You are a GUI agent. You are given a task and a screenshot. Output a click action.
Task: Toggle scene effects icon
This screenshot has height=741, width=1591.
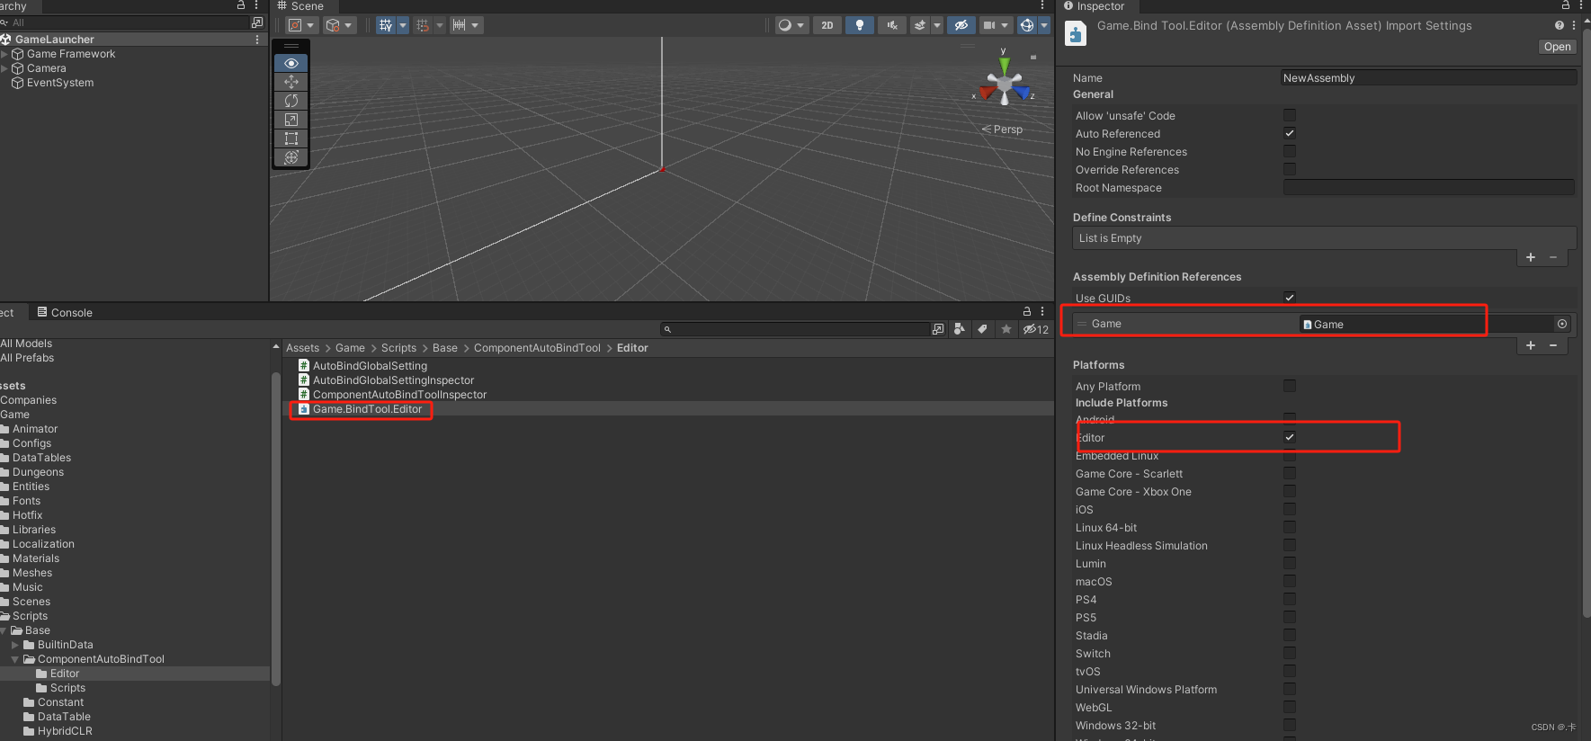coord(920,25)
